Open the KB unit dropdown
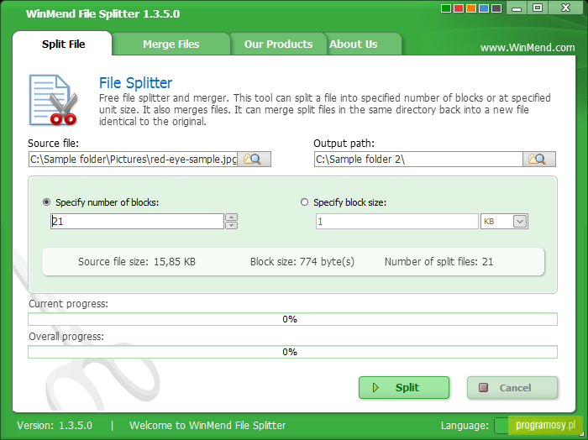The width and height of the screenshot is (588, 440). [x=520, y=222]
